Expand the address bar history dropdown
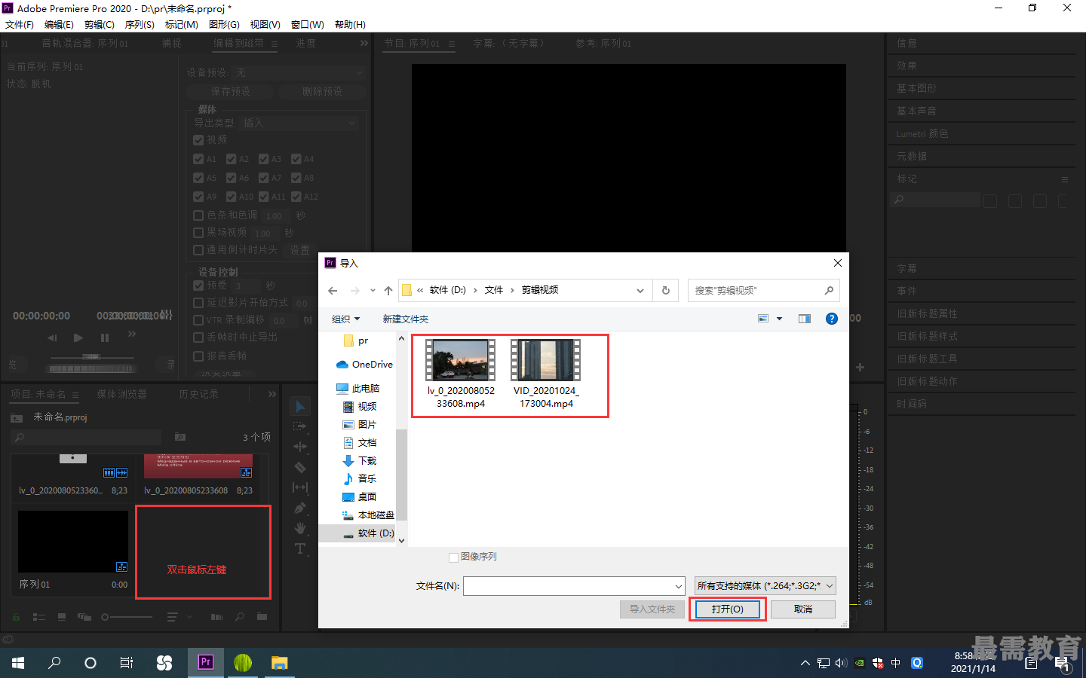Viewport: 1086px width, 678px height. [x=640, y=290]
